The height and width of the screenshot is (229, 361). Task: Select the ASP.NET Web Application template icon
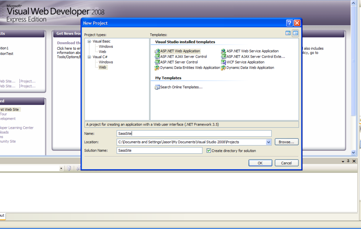coord(157,51)
